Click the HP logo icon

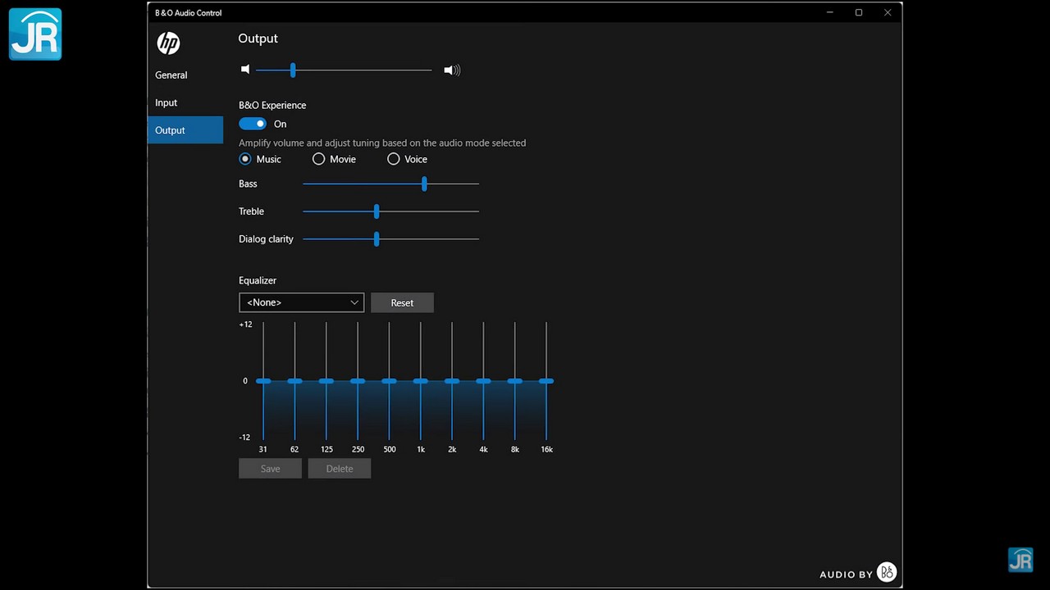click(168, 43)
